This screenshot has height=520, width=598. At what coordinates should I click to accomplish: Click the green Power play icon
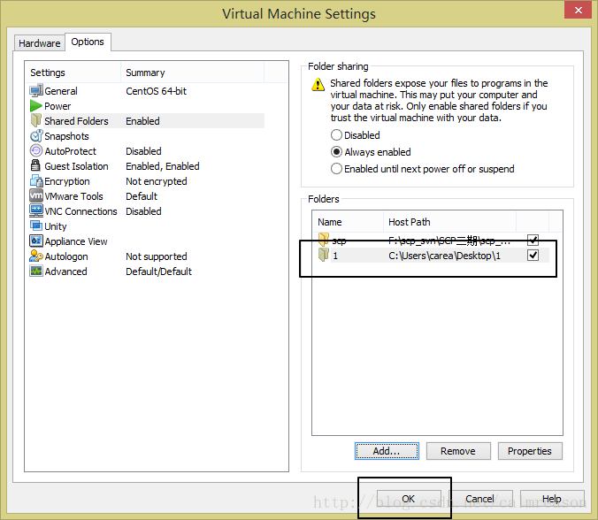click(36, 105)
